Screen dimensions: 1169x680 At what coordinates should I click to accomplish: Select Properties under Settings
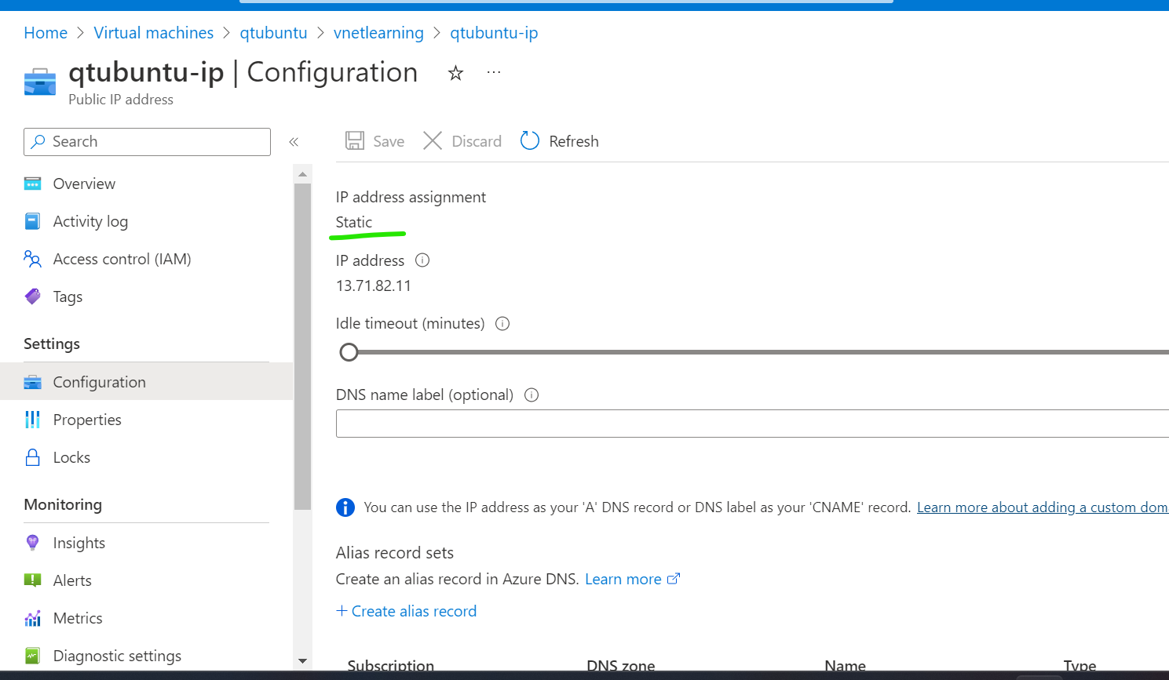[x=87, y=420]
